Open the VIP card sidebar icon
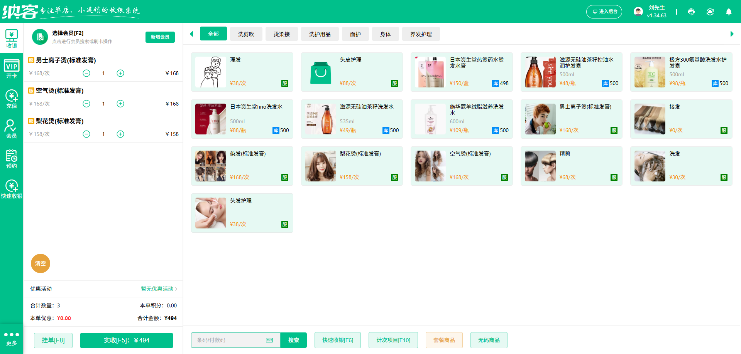Viewport: 741px width, 354px height. tap(12, 69)
